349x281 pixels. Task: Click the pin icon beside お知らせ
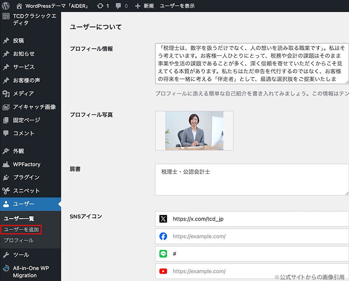tap(6, 54)
